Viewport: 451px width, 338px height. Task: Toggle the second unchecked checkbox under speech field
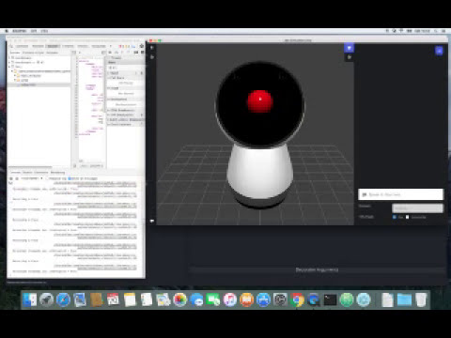tap(407, 217)
